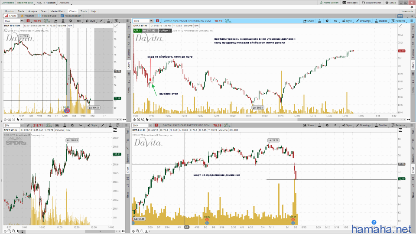Image resolution: width=416 pixels, height=234 pixels.
Task: Open gear settings in bottom-right DVA chart
Action: coord(327,126)
